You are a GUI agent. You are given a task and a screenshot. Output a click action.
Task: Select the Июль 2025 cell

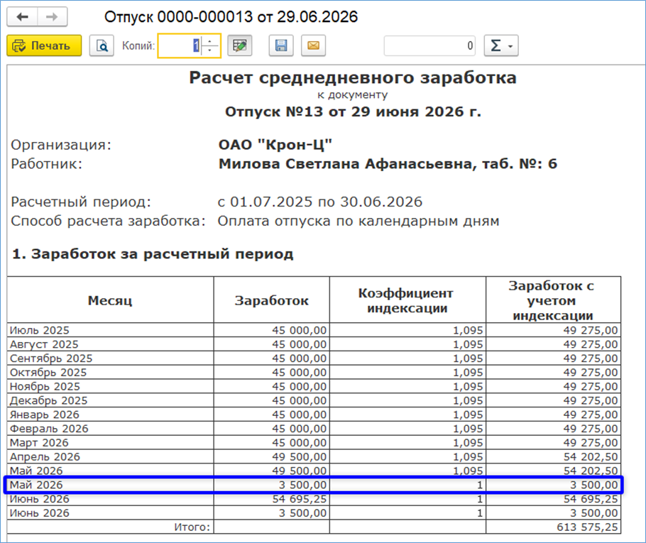point(110,331)
